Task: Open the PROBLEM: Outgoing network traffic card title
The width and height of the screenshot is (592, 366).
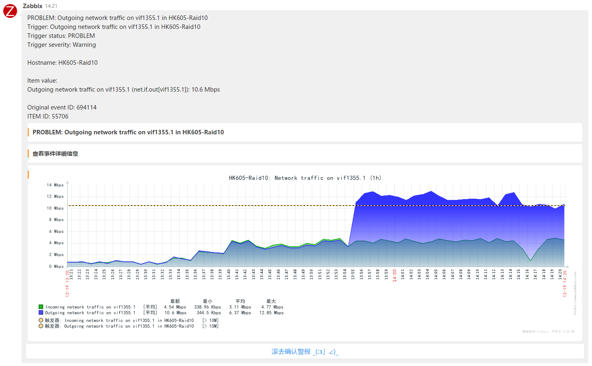Action: click(128, 132)
